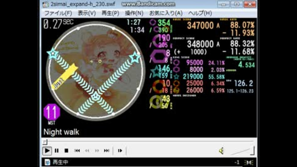Minimize the player window
Screen dimensions: 297x167
[x=223, y=4]
